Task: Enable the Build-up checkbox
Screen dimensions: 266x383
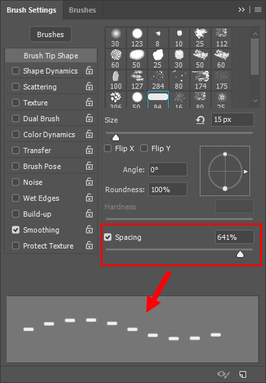Action: click(x=16, y=214)
